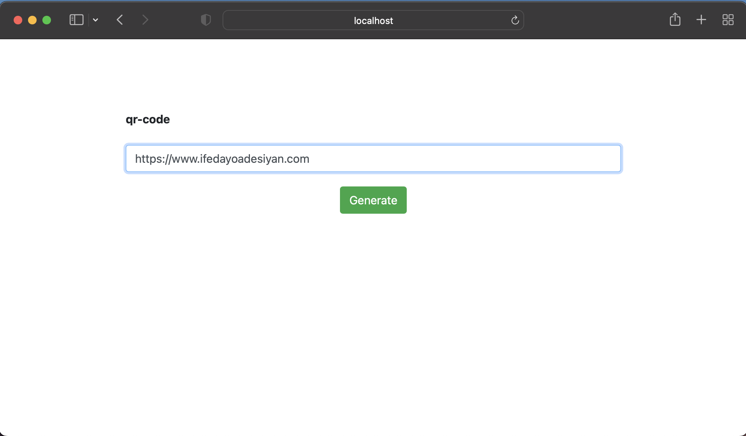Open a new browser tab
746x436 pixels.
coord(700,20)
